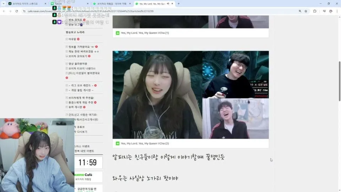Screen dimensions: 341x192
Task: Open the 건의,신고 사항은 여기로! board
Action: coord(83,115)
